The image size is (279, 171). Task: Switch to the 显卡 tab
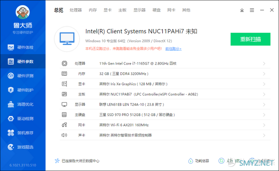point(107,10)
